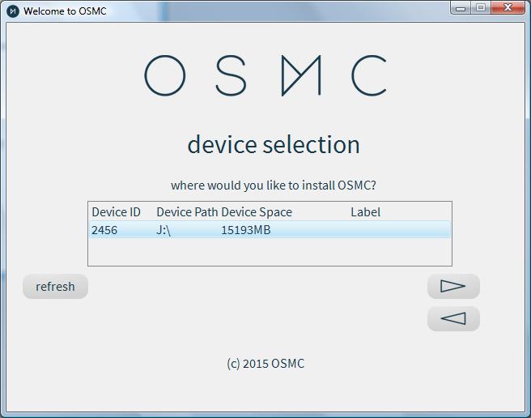Click the Device Space column header
Screen dimensions: 531x418
pyautogui.click(x=257, y=212)
